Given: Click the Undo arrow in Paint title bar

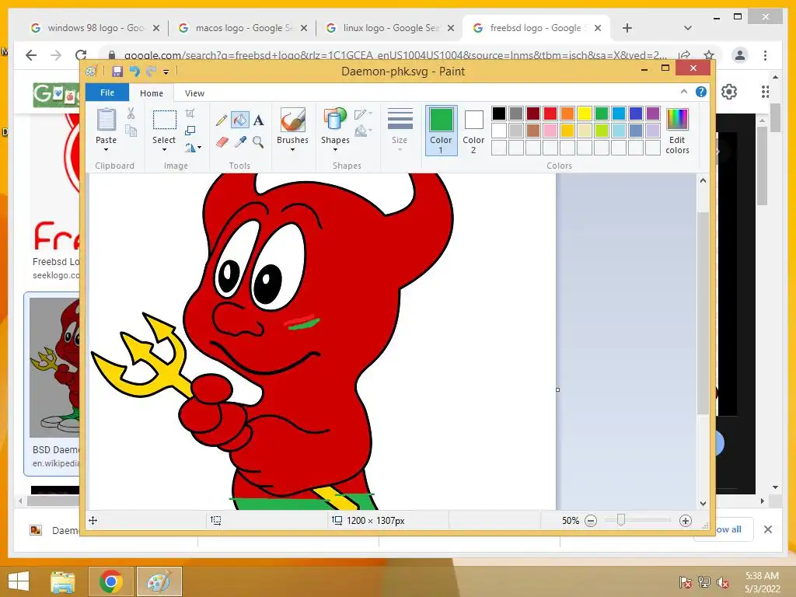Looking at the screenshot, I should [134, 72].
